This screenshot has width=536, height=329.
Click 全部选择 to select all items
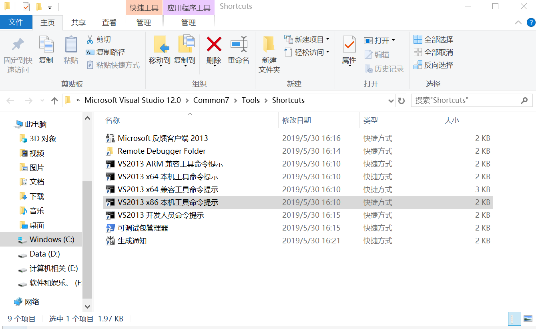[x=433, y=39]
